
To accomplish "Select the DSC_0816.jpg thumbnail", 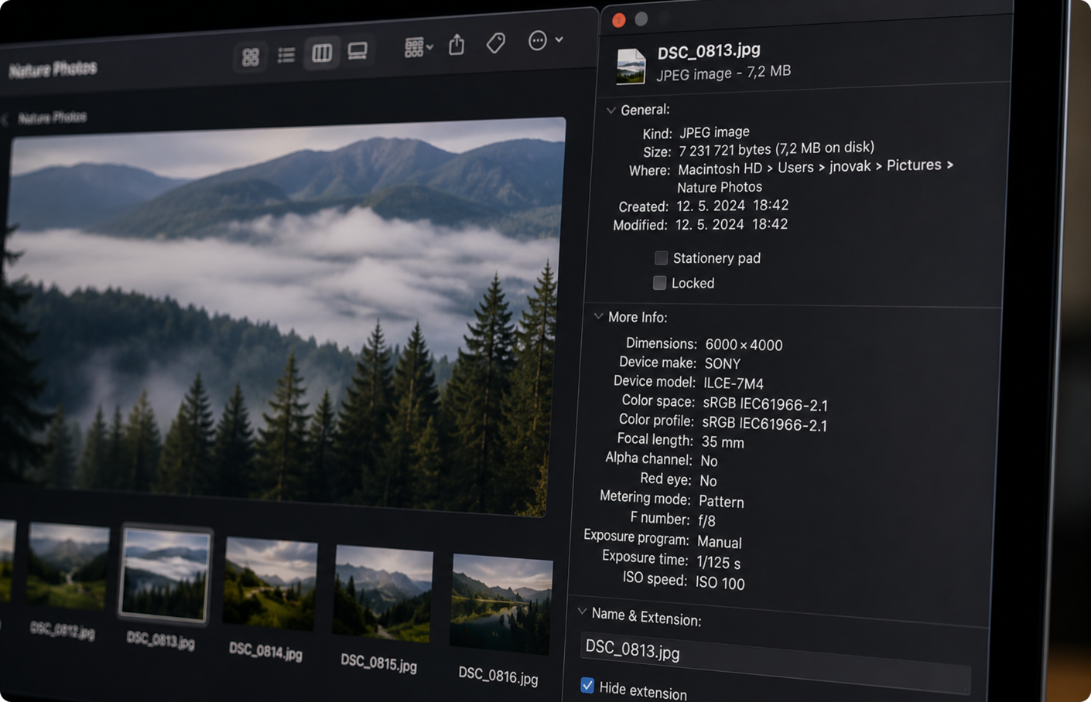I will [501, 604].
